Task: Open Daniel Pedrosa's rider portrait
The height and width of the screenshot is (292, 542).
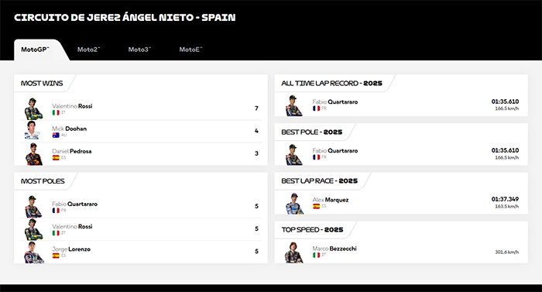Action: [33, 154]
